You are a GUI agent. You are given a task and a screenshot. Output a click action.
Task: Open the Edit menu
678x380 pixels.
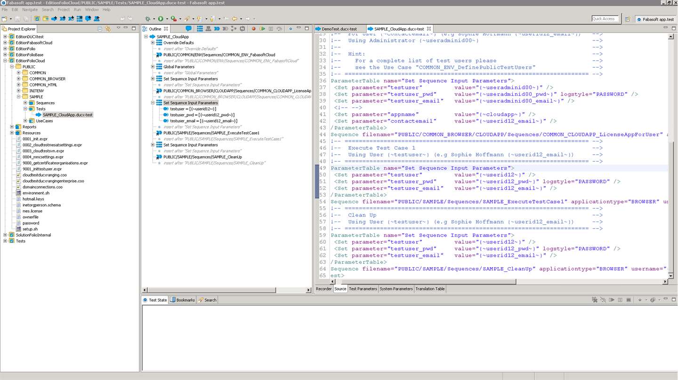pyautogui.click(x=15, y=9)
